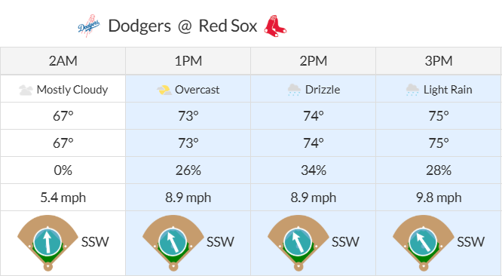Select the Light Rain cloud icon
Image resolution: width=502 pixels, height=276 pixels.
point(412,90)
